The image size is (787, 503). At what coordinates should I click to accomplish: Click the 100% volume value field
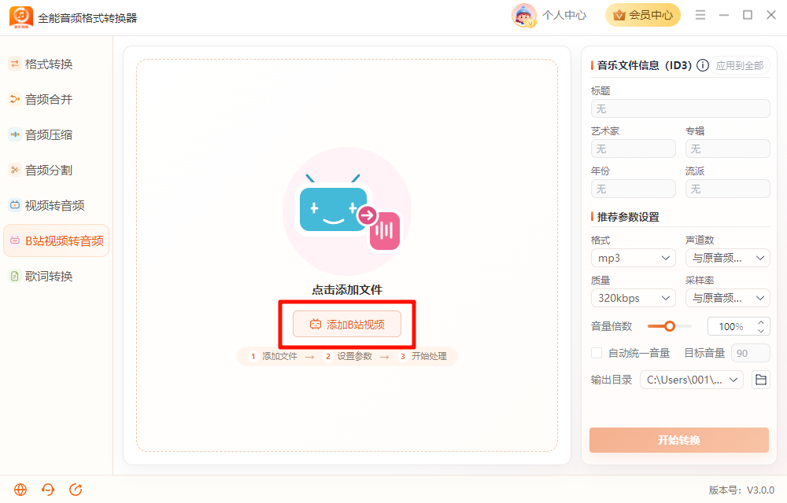[731, 327]
